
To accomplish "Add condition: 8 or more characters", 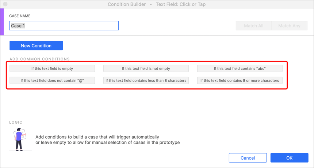I will 240,80.
